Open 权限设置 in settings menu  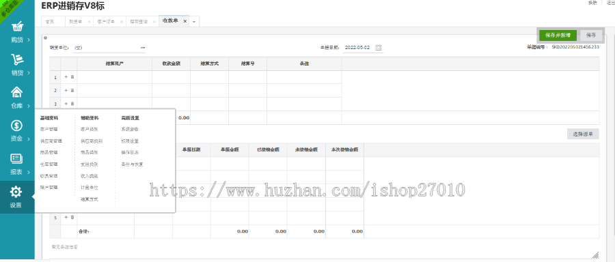click(x=130, y=141)
